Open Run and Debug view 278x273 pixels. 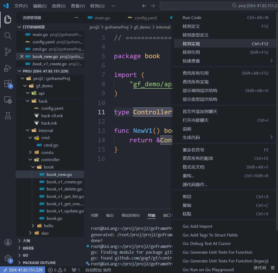[x=8, y=68]
